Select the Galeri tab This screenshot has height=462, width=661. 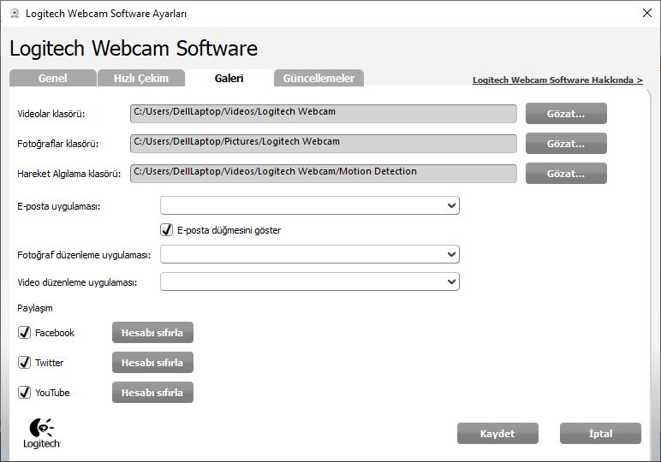coord(229,78)
